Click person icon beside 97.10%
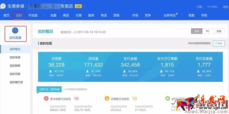229x114 pixels. coord(88,71)
